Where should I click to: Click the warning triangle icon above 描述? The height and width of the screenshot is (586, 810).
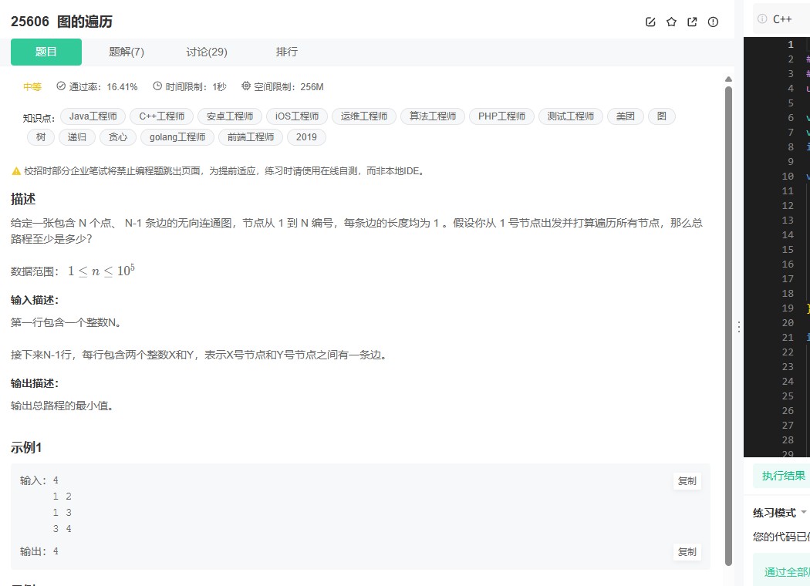17,170
